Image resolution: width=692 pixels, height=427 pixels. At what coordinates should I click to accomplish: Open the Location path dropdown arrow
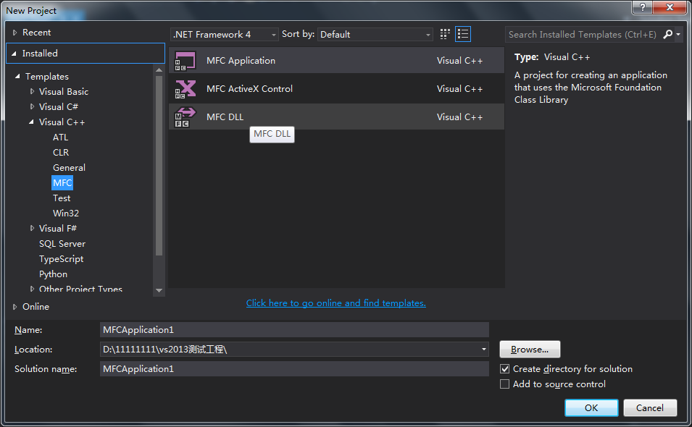tap(483, 350)
